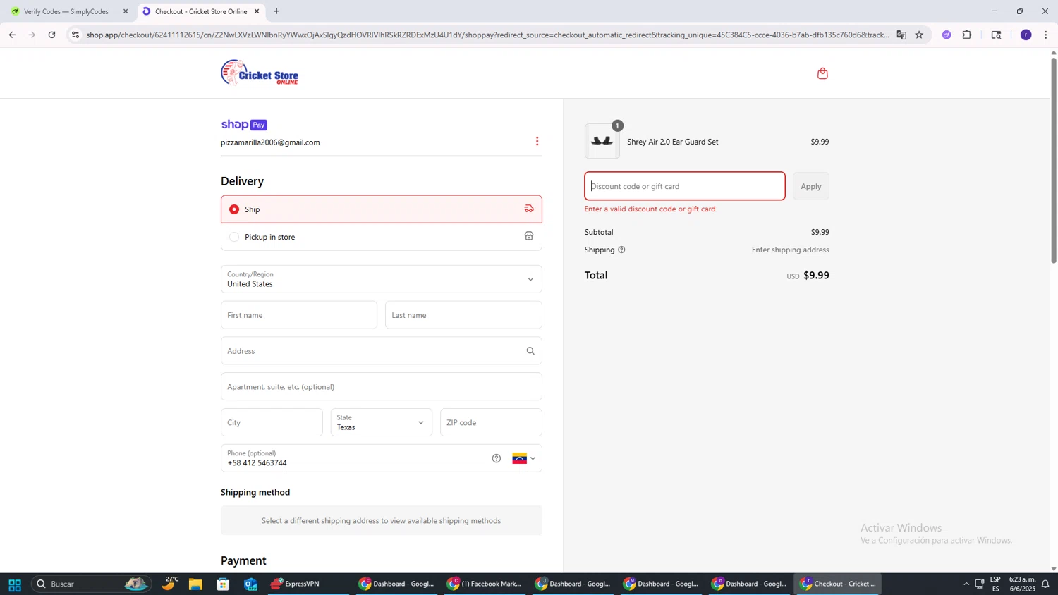Click the weather widget showing 27°C
The height and width of the screenshot is (595, 1058).
point(169,584)
